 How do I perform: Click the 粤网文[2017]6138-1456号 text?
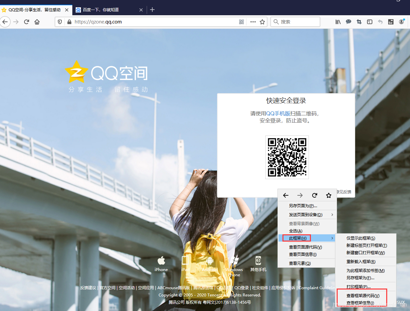pos(227,302)
